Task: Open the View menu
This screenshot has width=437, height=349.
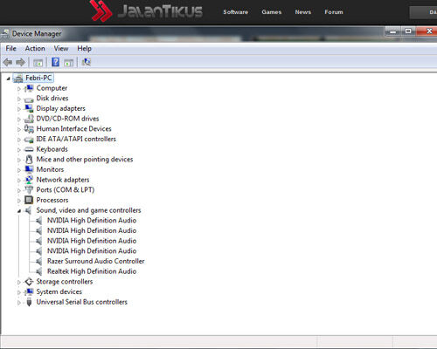Action: point(61,48)
